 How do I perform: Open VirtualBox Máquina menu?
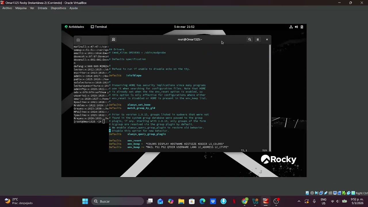21,8
